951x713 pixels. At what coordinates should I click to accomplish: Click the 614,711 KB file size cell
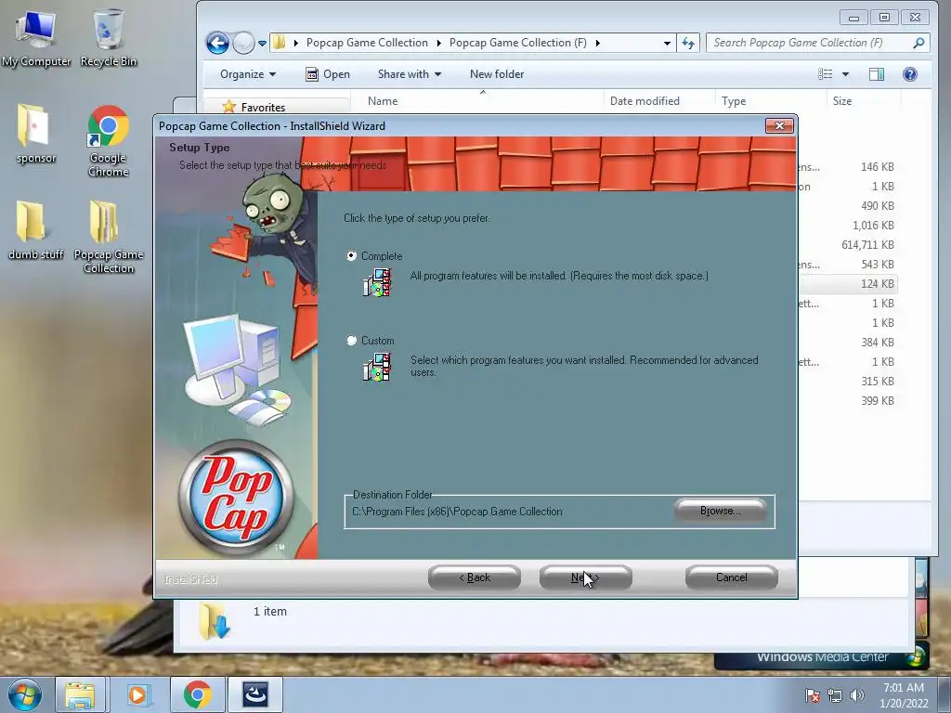867,245
